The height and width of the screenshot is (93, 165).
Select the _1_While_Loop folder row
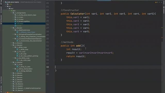[24, 47]
